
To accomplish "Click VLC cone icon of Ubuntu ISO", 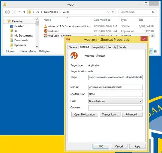I will tap(46, 26).
